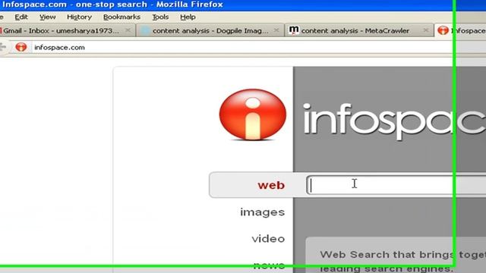Switch to the Dogpile Images tab
486x273 pixels.
pyautogui.click(x=210, y=30)
